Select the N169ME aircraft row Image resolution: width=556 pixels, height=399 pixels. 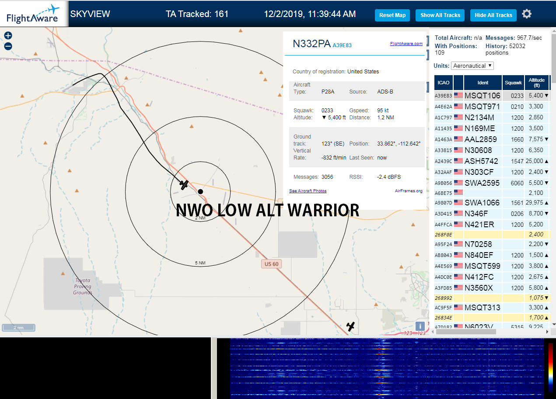(492, 128)
